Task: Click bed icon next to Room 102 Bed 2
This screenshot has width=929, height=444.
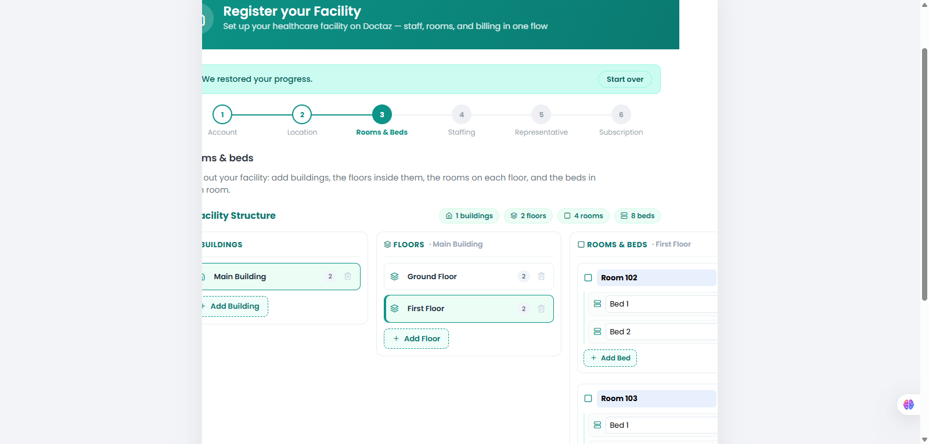Action: click(x=597, y=331)
